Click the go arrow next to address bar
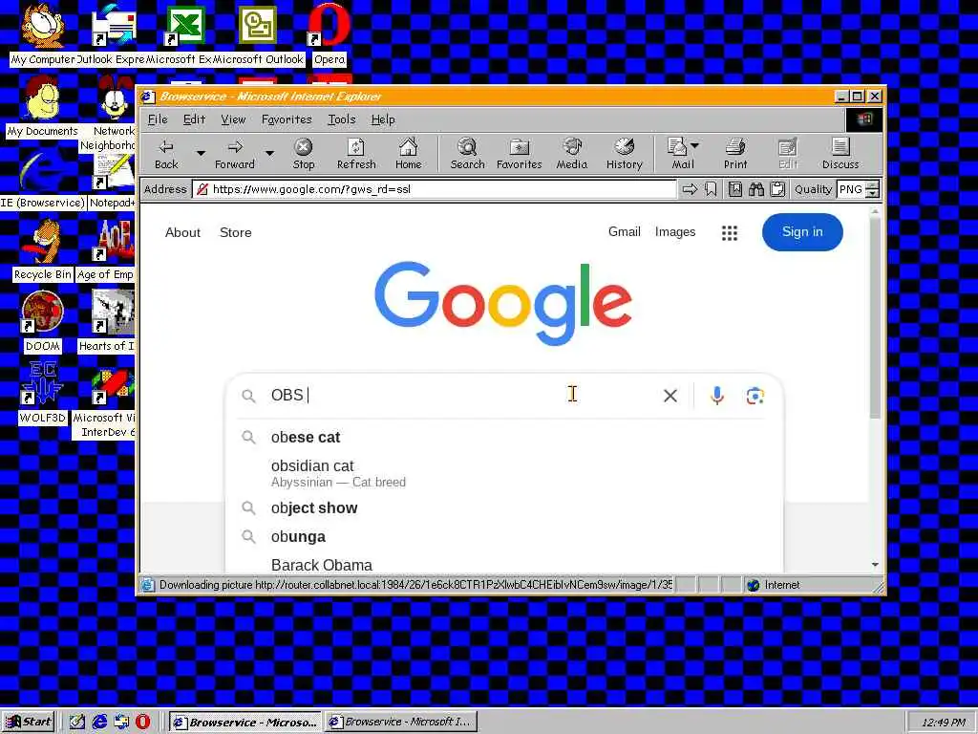978x734 pixels. tap(690, 189)
